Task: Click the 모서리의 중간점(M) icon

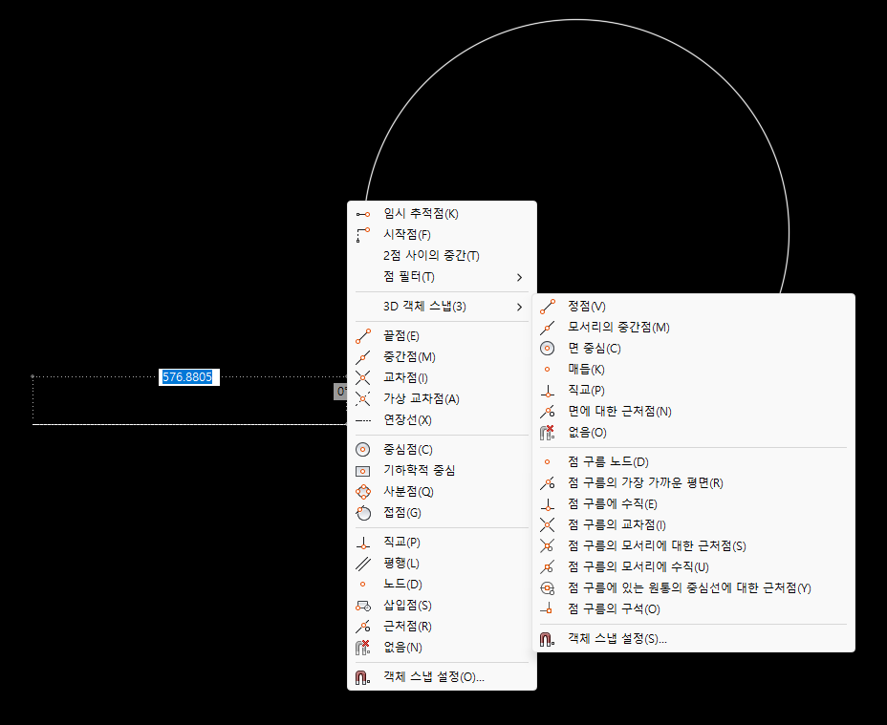Action: [x=548, y=328]
